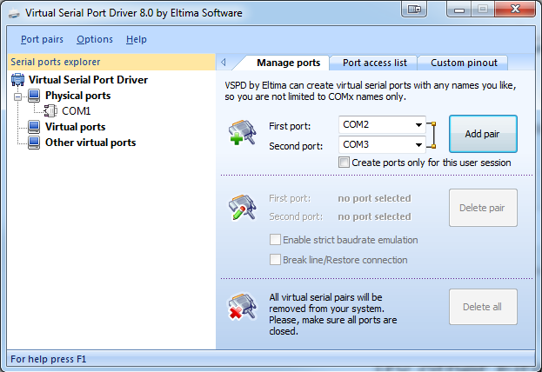The height and width of the screenshot is (372, 542).
Task: Select the Virtual Serial Port Driver root label
Action: pyautogui.click(x=88, y=80)
